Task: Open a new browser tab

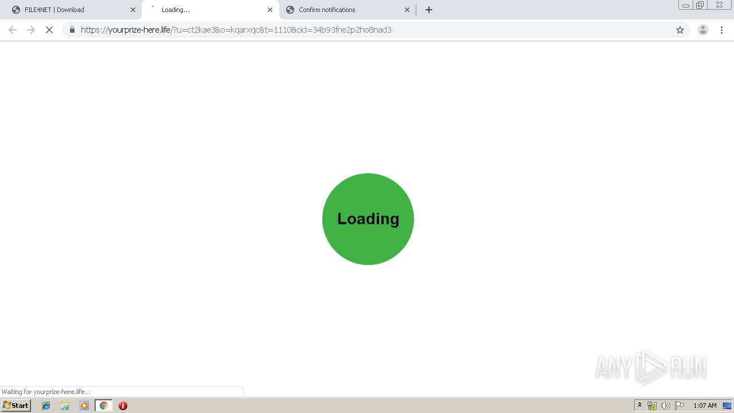Action: (429, 10)
